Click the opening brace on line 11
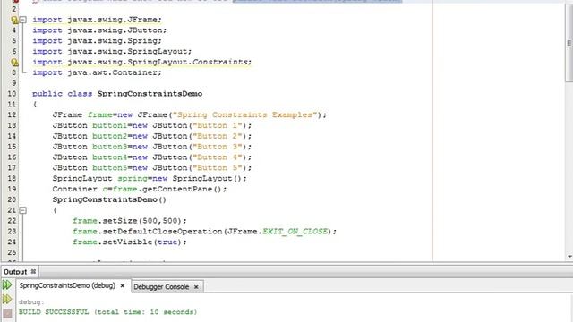Screen dimensions: 573x322 coord(35,105)
